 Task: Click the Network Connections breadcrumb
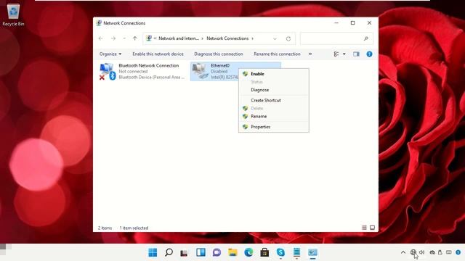tap(227, 38)
